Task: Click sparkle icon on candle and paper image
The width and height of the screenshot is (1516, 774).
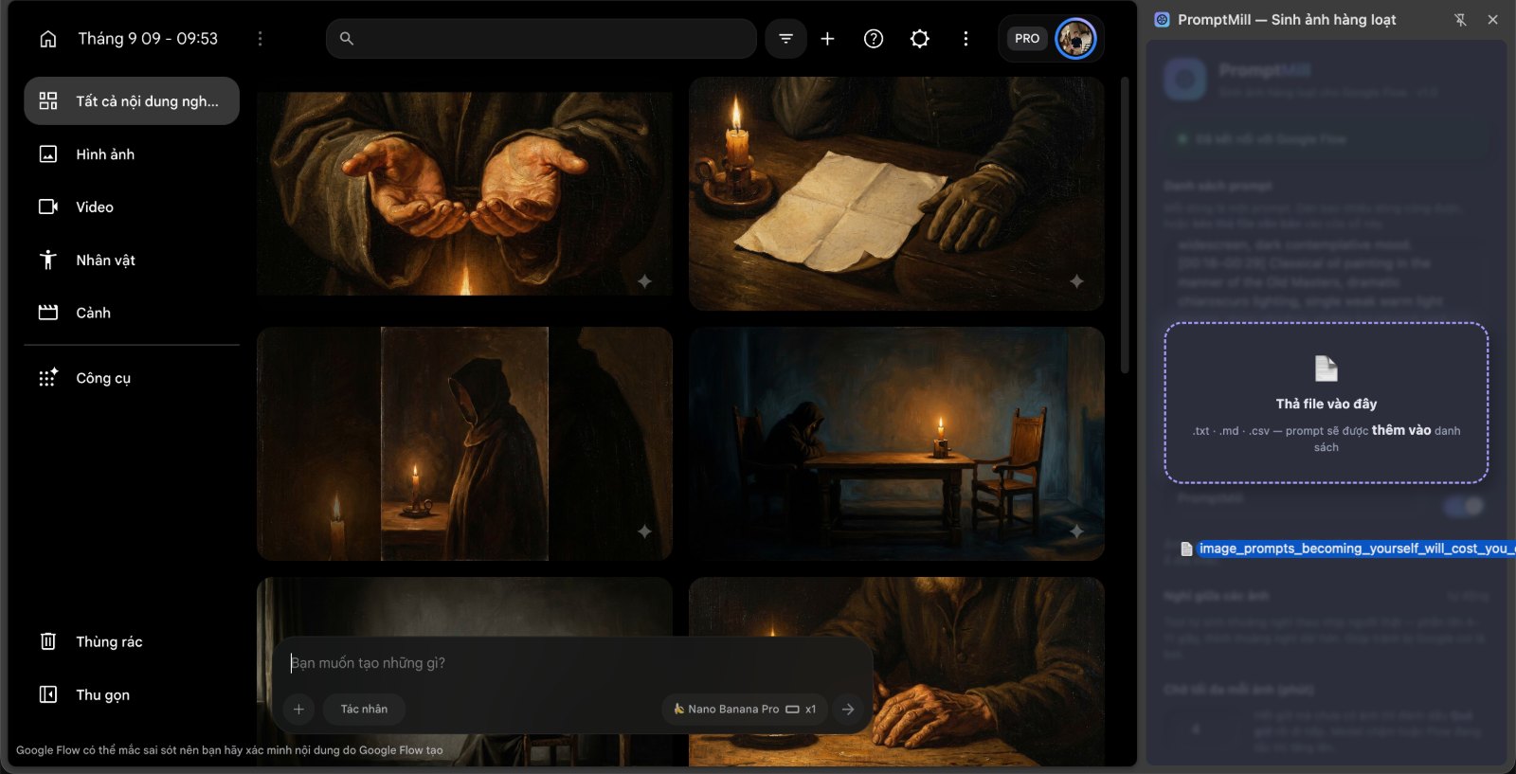Action: coord(1076,281)
